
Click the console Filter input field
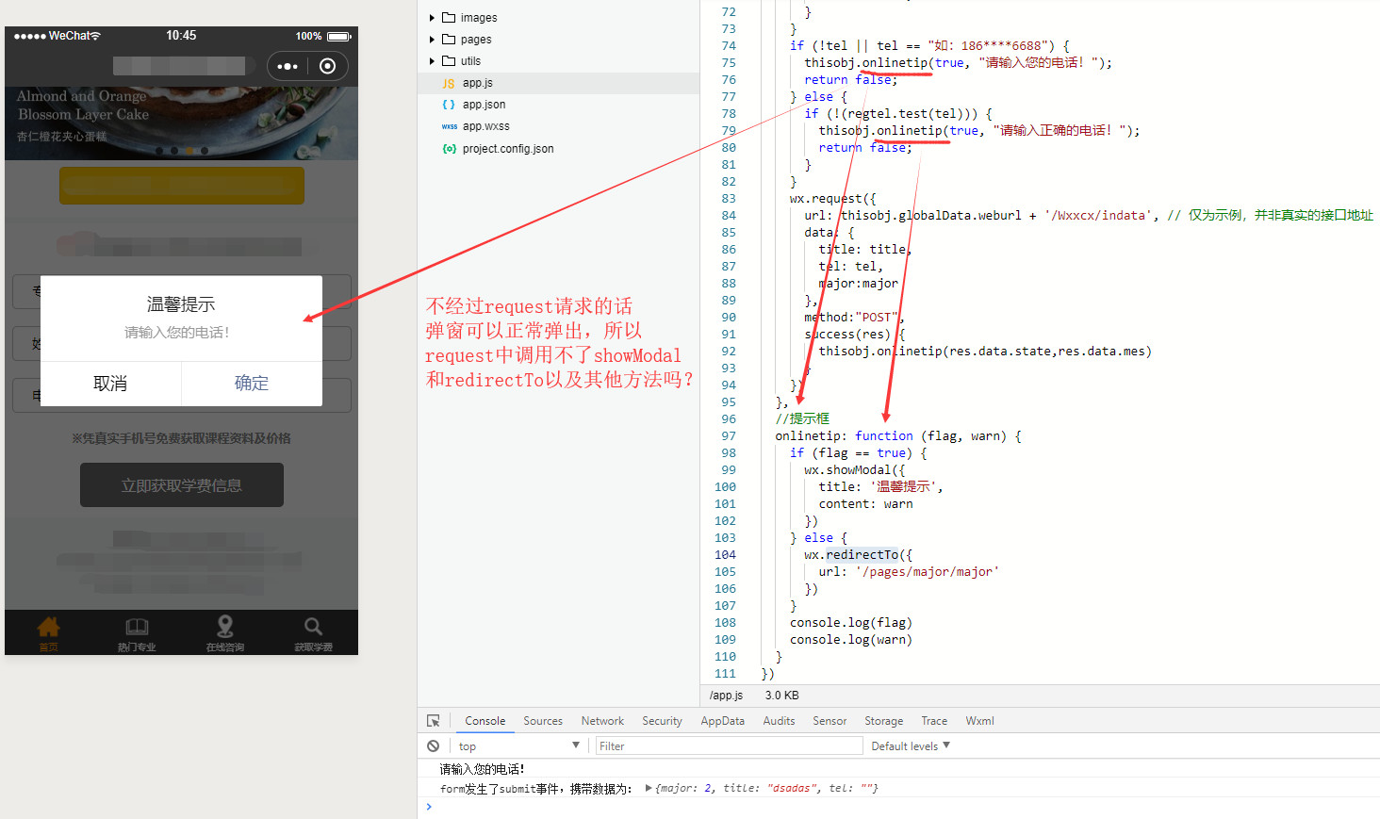[729, 745]
